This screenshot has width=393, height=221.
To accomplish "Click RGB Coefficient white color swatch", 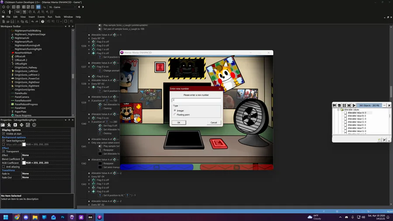I will click(24, 163).
